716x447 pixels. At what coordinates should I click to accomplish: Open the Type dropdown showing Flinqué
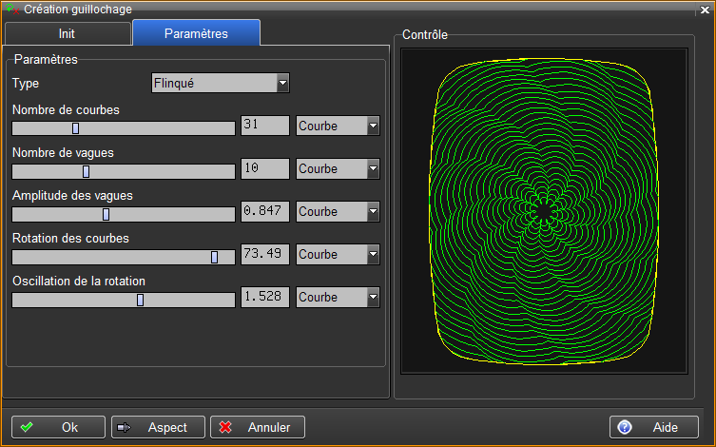[221, 83]
